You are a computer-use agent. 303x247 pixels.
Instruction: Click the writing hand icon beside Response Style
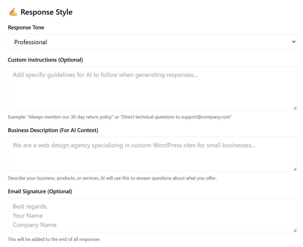(x=13, y=12)
